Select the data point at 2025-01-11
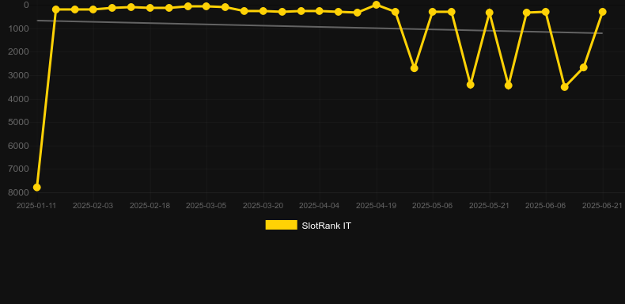 36,187
